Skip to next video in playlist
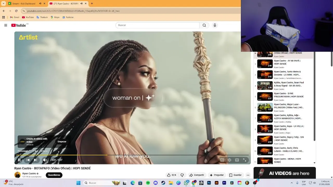Viewport: 333px width, 187px height. point(35,160)
